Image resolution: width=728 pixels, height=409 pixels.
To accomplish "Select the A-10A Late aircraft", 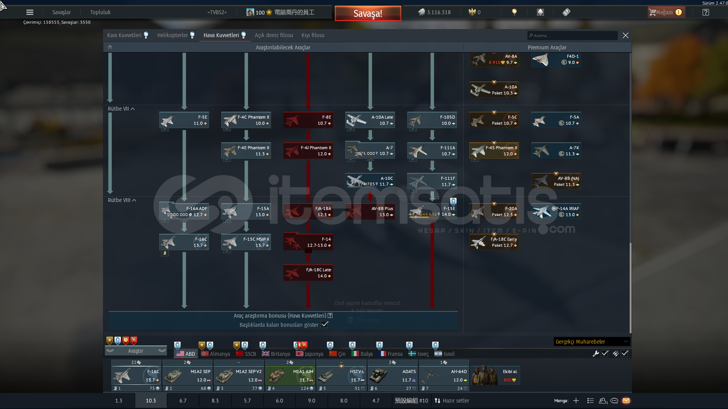I will tap(370, 120).
